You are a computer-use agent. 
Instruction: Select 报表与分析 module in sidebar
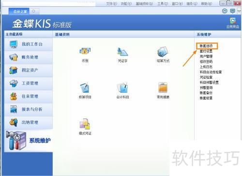coord(29,110)
